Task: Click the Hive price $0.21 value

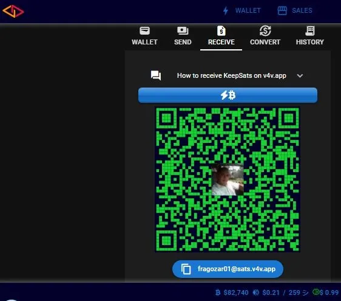Action: pyautogui.click(x=271, y=292)
